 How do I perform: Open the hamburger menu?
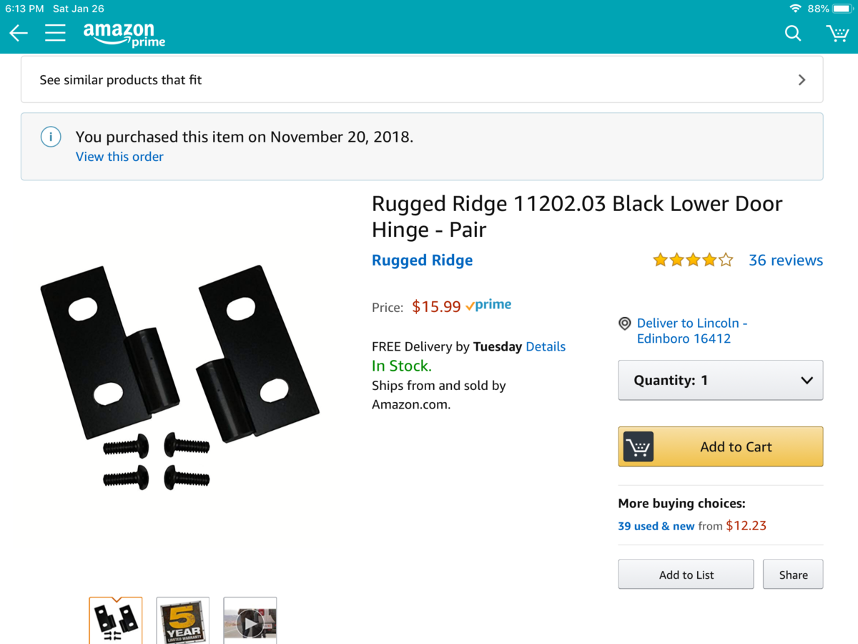tap(55, 33)
